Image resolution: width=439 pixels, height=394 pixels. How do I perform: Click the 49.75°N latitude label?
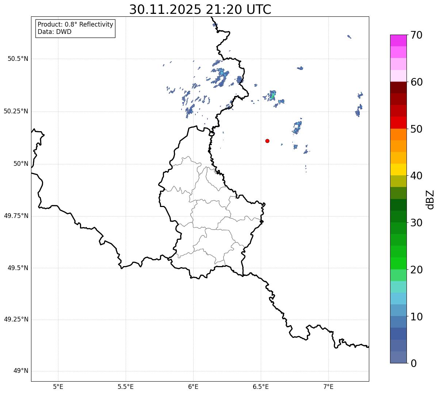(16, 216)
